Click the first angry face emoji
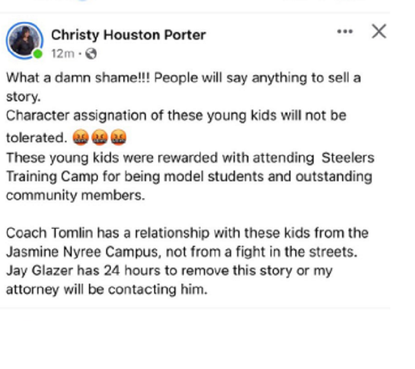Screen dimensions: 415x369 coord(78,138)
